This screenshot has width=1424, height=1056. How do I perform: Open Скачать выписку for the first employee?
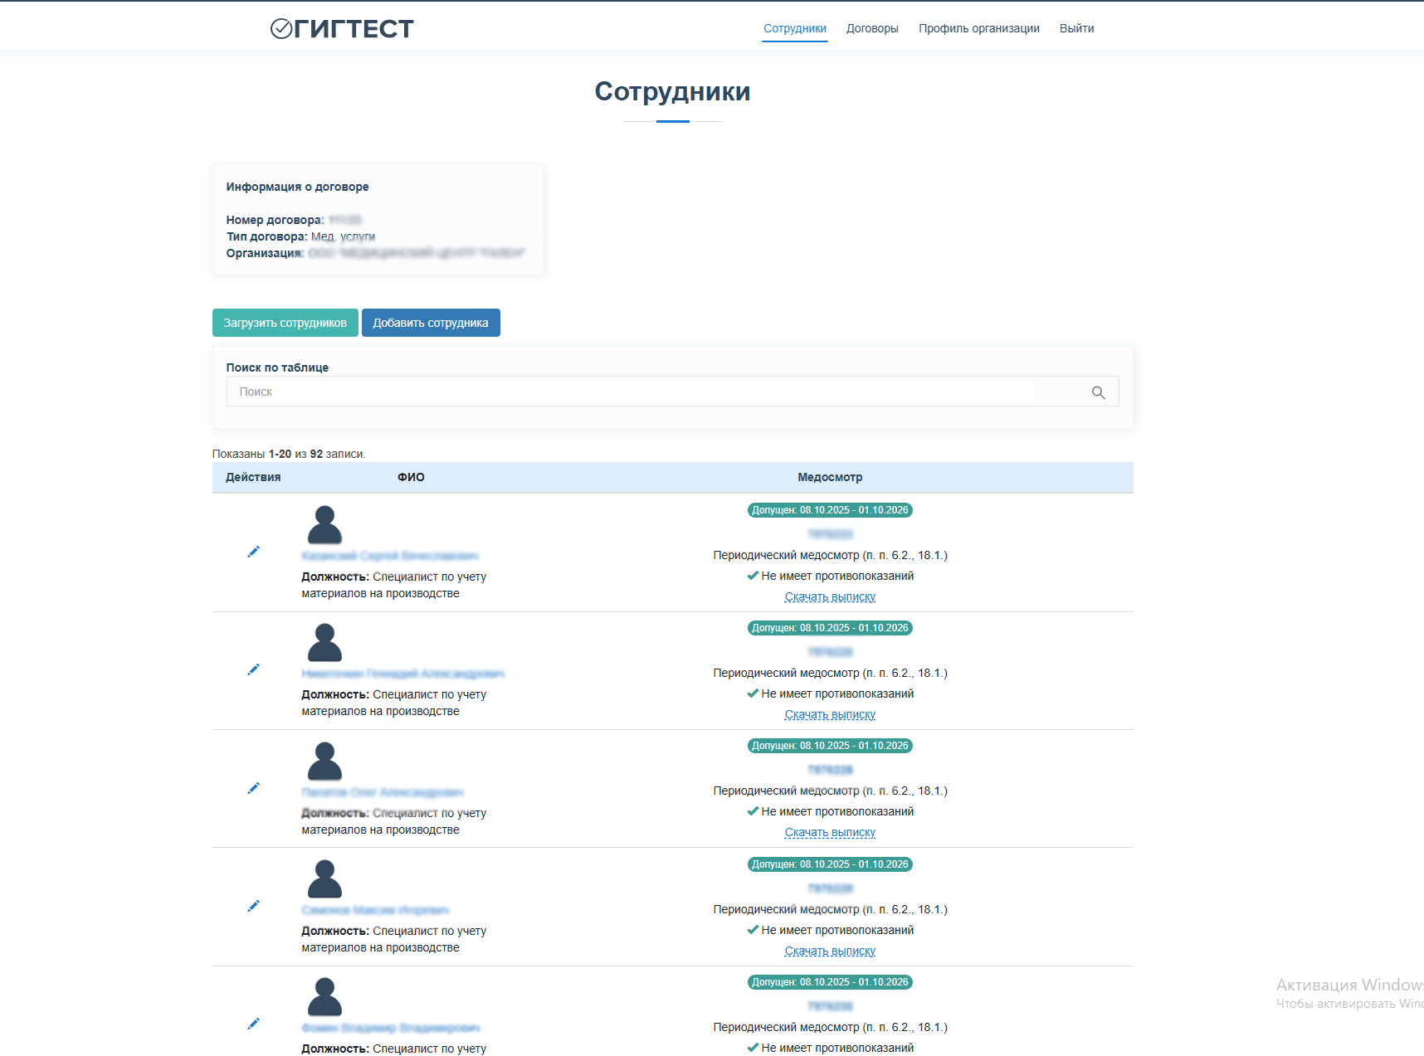click(830, 596)
